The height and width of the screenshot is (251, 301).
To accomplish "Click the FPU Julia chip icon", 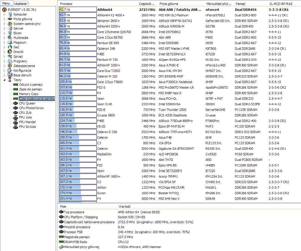I will pos(16,117).
